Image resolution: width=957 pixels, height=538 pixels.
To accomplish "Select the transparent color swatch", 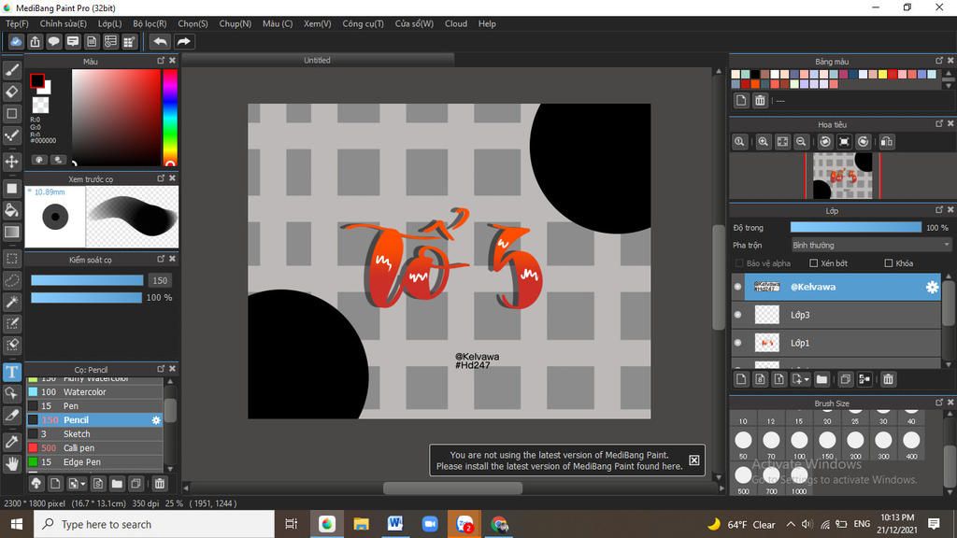I will pyautogui.click(x=40, y=105).
